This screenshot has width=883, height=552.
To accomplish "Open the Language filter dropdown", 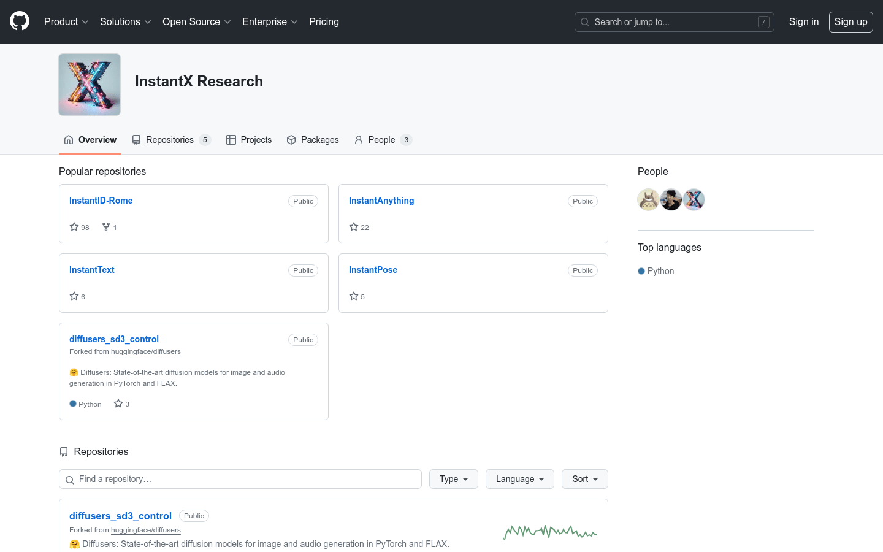I will point(520,479).
